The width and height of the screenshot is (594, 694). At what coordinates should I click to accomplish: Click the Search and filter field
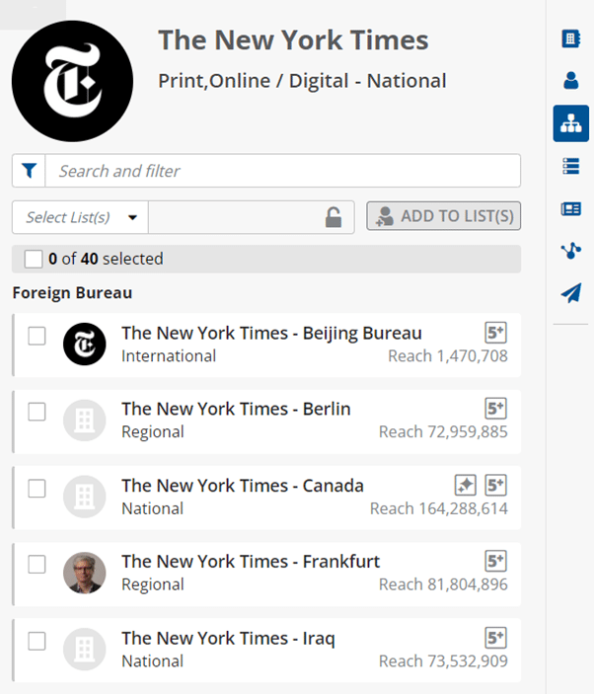pyautogui.click(x=283, y=171)
